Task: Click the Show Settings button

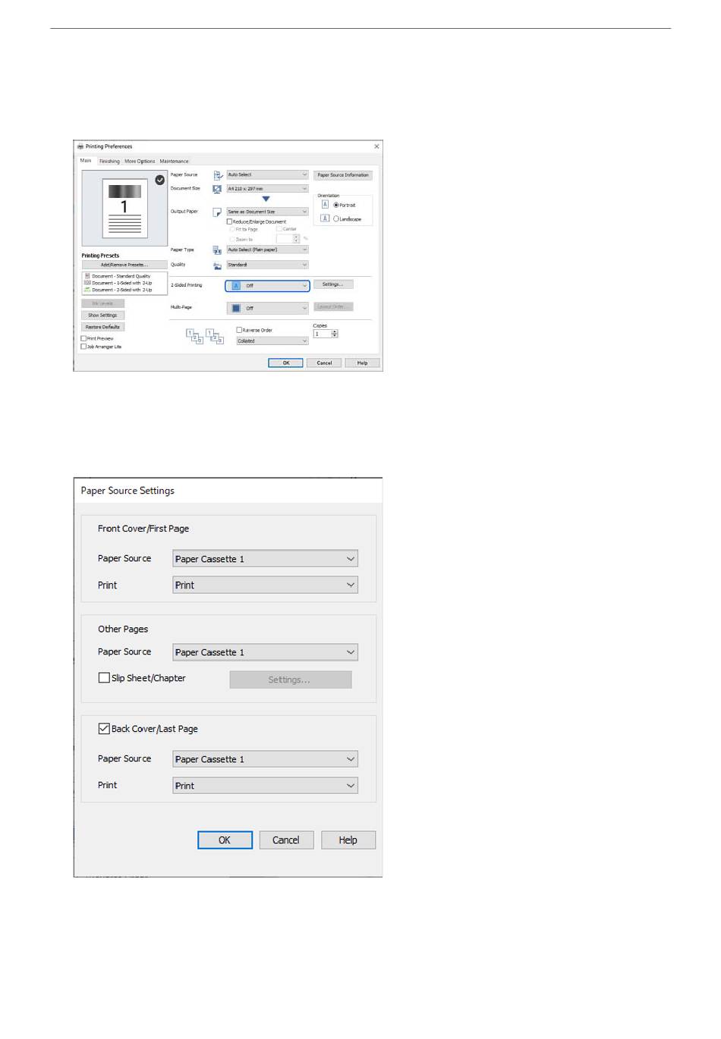Action: [x=102, y=315]
